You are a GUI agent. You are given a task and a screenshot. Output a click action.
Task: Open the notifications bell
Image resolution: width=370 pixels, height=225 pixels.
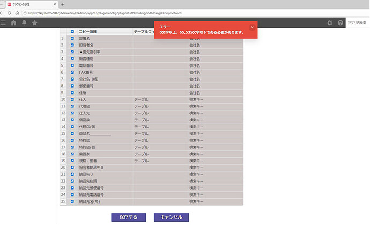[24, 23]
